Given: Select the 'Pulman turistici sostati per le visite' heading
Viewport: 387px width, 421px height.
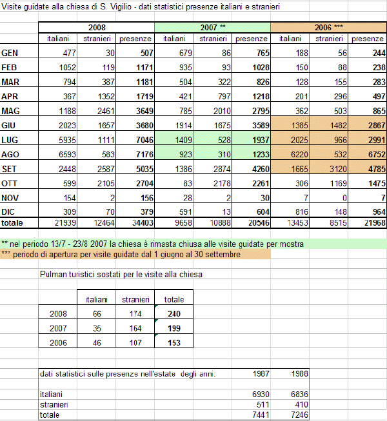Looking at the screenshot, I should click(x=121, y=275).
